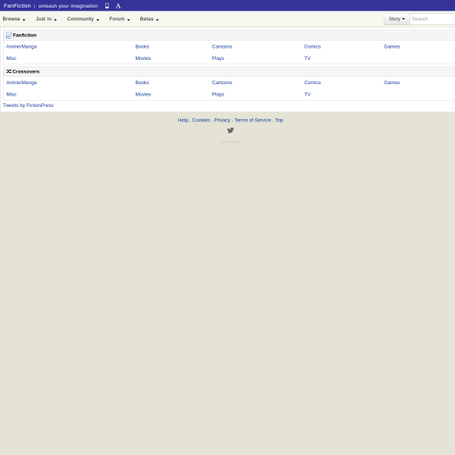
Task: Open Crossovers Comics category
Action: pyautogui.click(x=312, y=83)
